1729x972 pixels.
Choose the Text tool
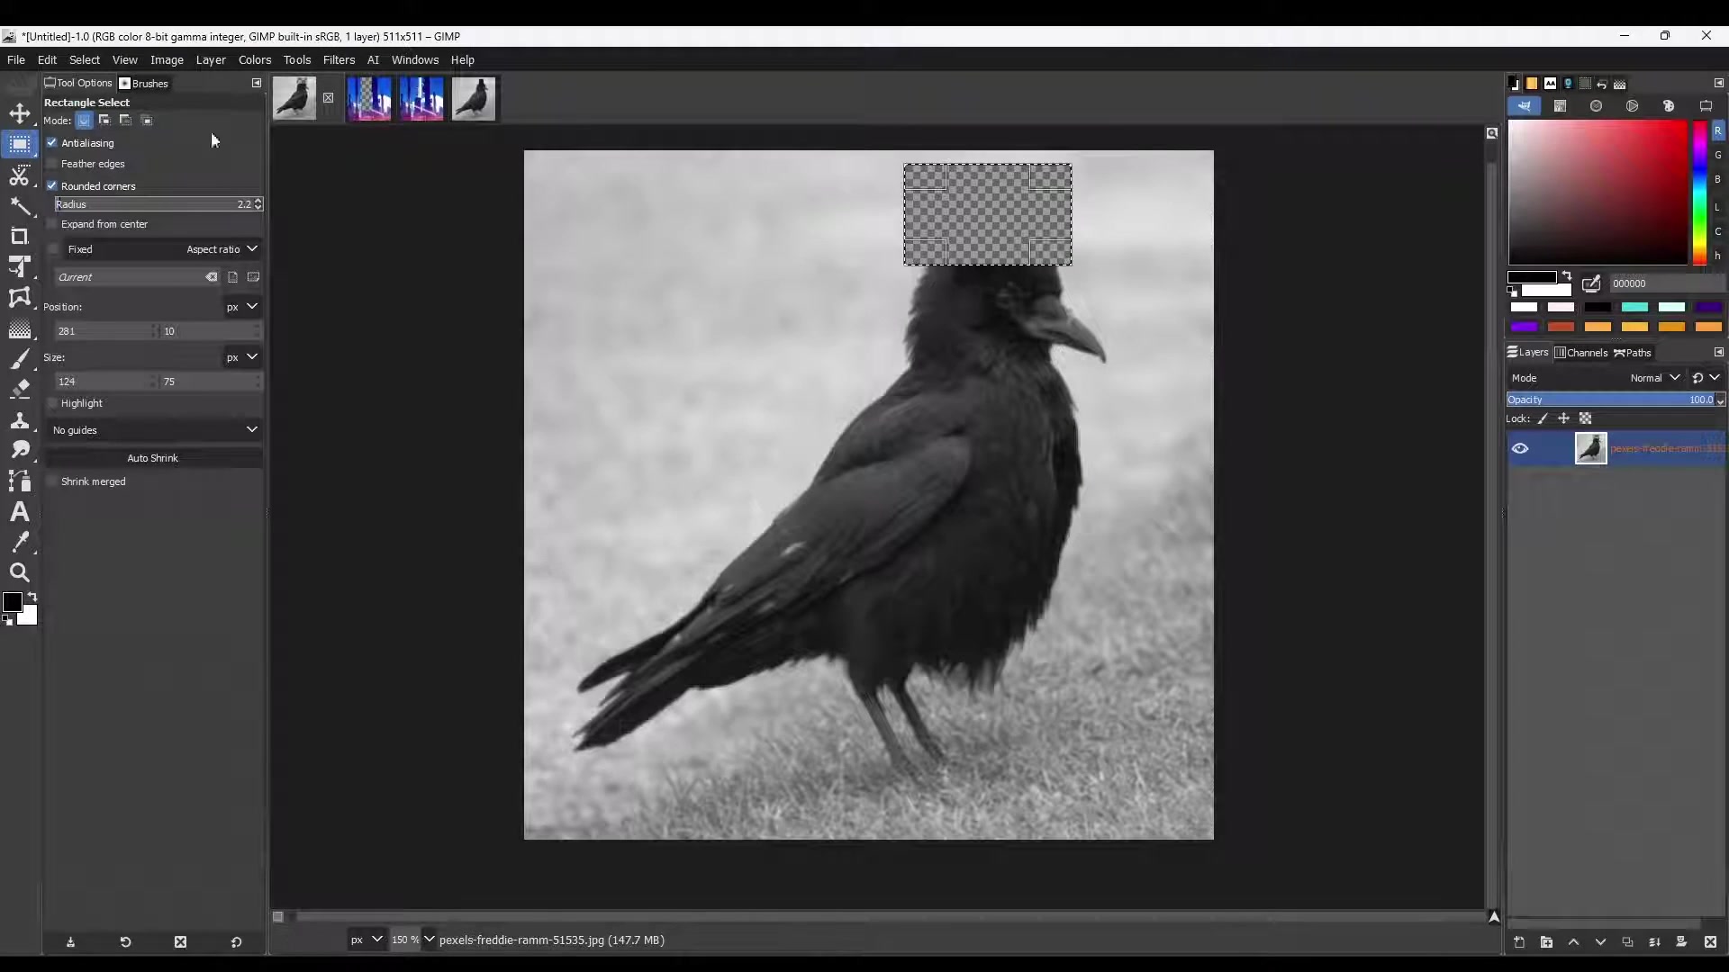[x=20, y=512]
